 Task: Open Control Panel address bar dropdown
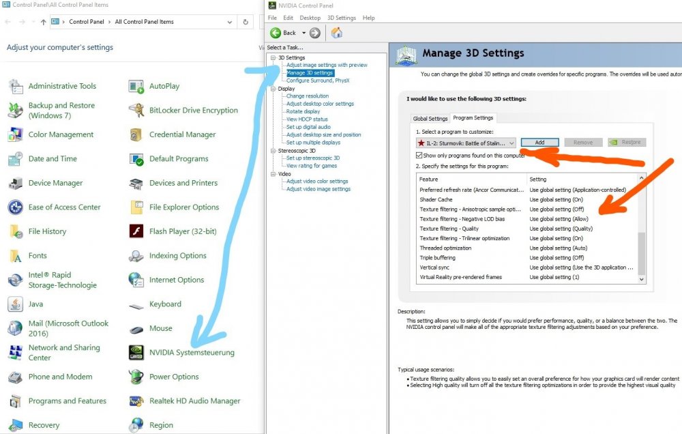point(230,22)
